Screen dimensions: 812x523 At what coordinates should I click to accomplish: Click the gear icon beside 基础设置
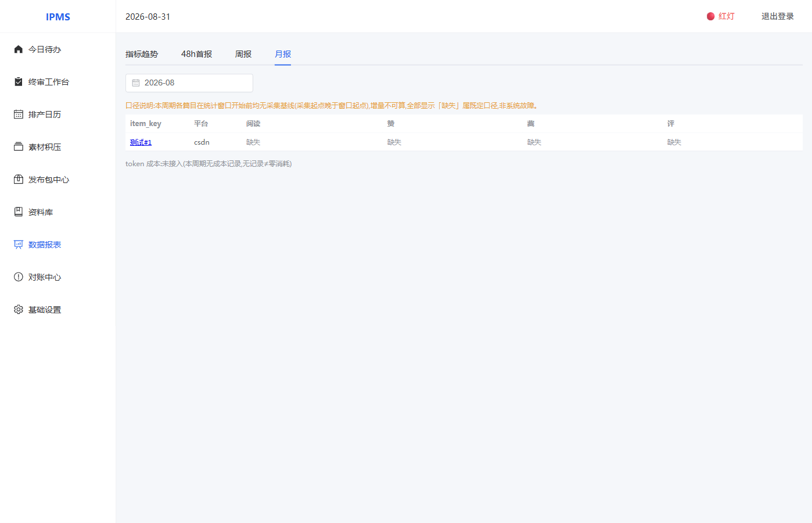[x=19, y=310]
